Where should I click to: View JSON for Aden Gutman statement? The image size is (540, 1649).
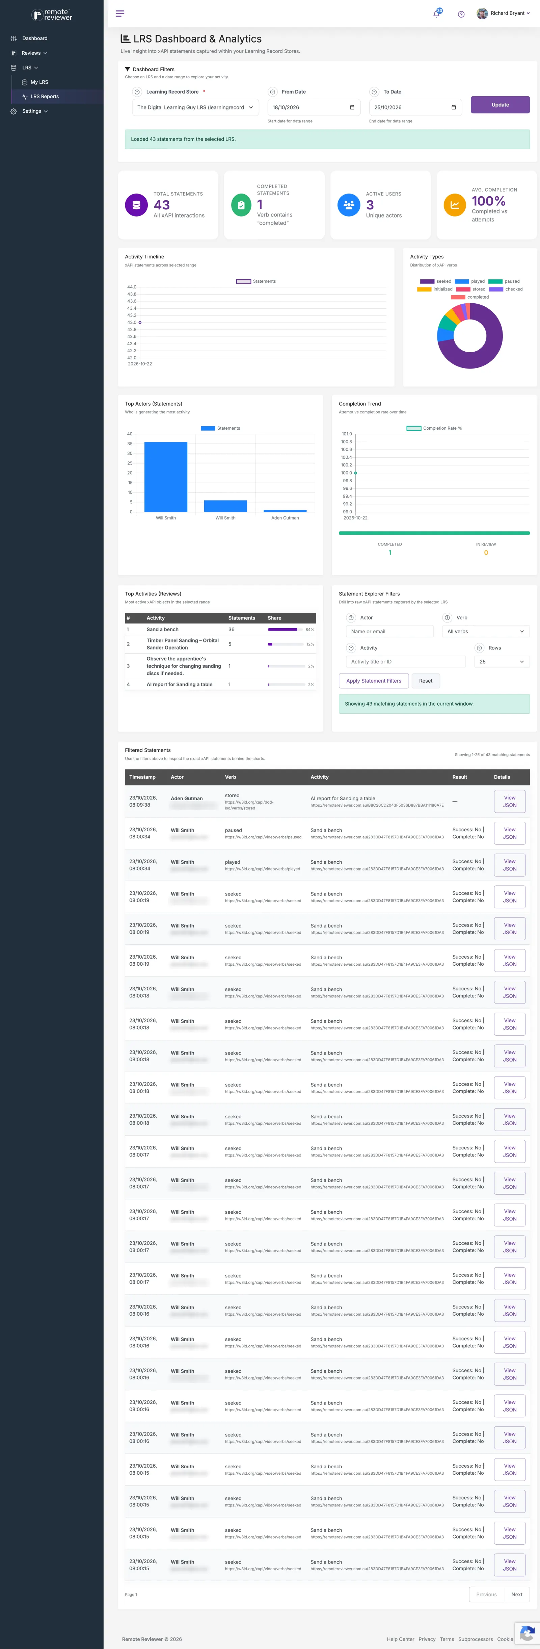pyautogui.click(x=509, y=802)
